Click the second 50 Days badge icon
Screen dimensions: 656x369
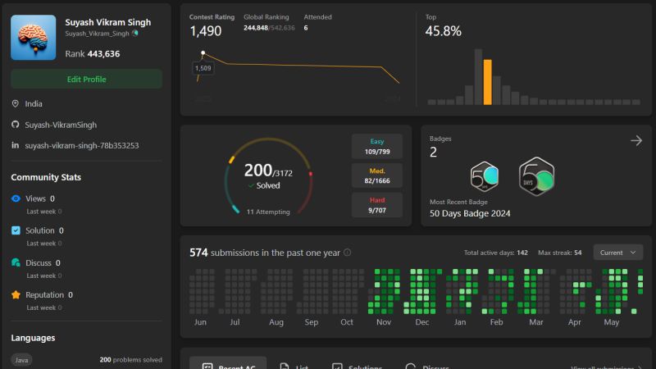pos(537,176)
